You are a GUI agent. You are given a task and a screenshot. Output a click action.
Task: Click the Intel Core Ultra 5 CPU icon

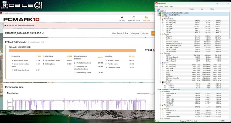(x=160, y=15)
